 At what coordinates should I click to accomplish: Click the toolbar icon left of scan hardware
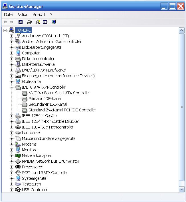[45, 22]
